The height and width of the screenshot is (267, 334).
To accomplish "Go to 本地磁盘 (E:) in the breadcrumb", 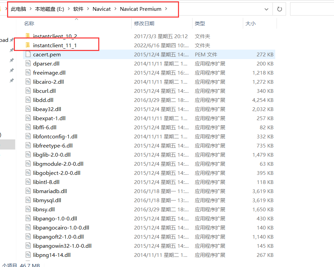I will pyautogui.click(x=49, y=9).
